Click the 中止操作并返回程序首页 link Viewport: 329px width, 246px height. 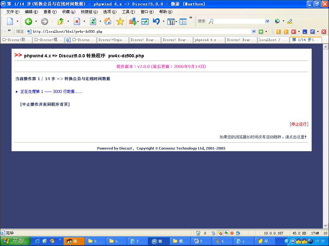[45, 104]
